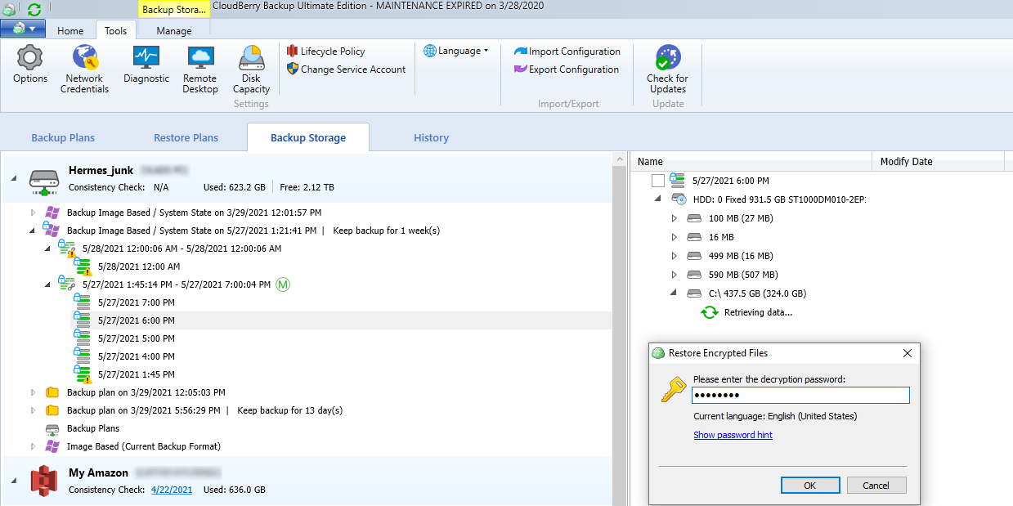Click Import Configuration
This screenshot has width=1013, height=506.
(567, 51)
